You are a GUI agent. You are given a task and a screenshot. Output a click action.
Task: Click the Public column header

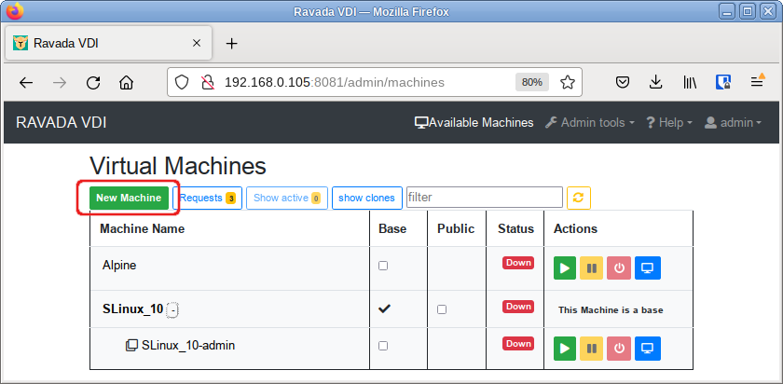pyautogui.click(x=456, y=228)
